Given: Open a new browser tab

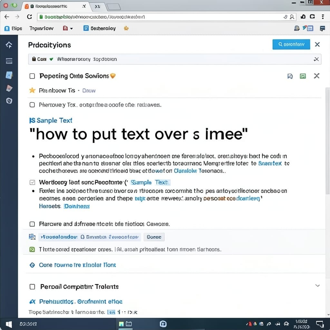Looking at the screenshot, I should coord(114,7).
